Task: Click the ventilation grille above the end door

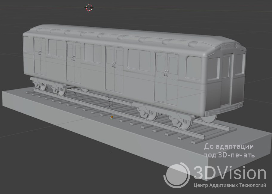Action: (x=229, y=46)
